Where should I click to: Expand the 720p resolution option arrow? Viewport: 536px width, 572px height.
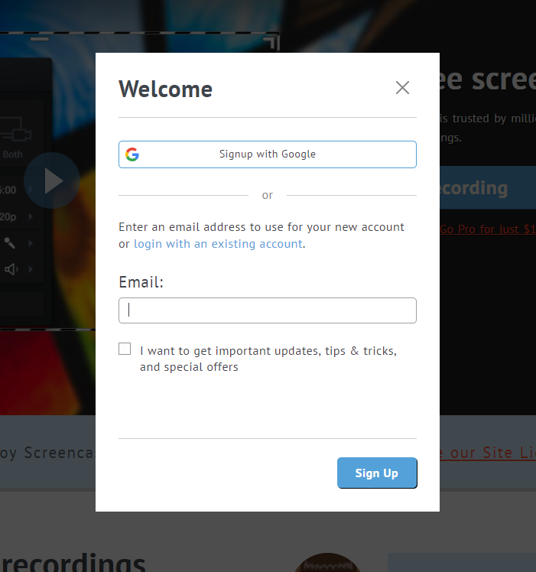pos(31,217)
